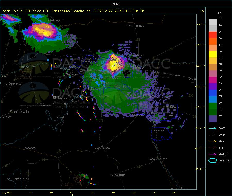Click the 'Carmensa' map label
The image size is (232, 196).
(x=158, y=130)
